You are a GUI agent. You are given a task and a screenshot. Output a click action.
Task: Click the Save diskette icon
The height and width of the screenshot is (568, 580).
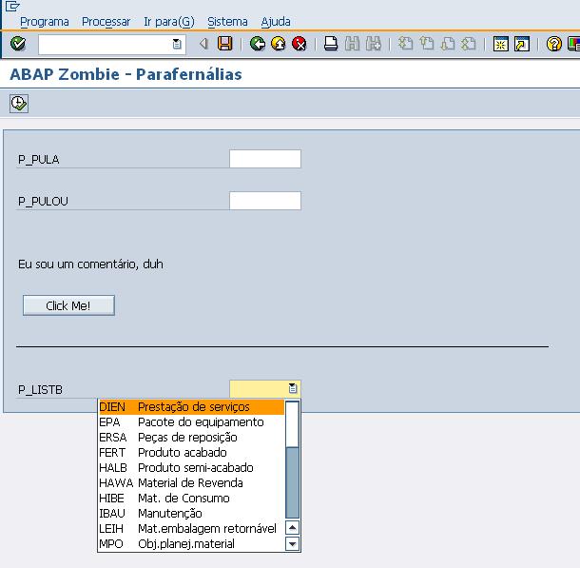(x=225, y=44)
